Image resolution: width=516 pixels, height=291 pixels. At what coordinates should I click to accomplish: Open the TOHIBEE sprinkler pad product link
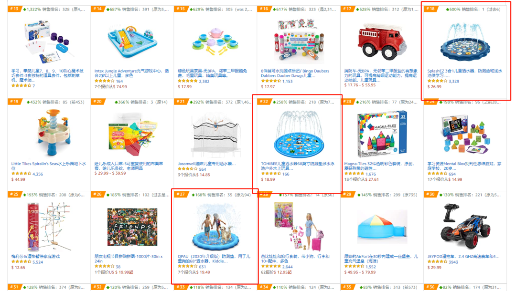click(298, 166)
